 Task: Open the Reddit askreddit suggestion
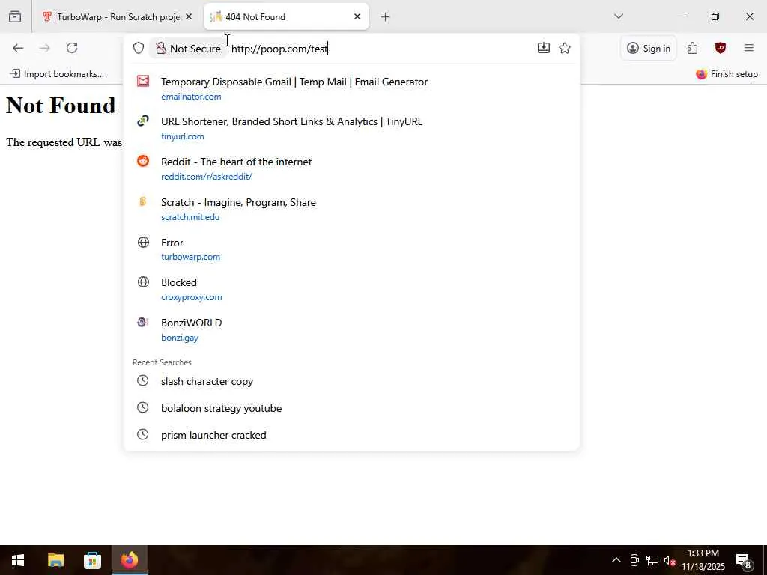pyautogui.click(x=352, y=168)
